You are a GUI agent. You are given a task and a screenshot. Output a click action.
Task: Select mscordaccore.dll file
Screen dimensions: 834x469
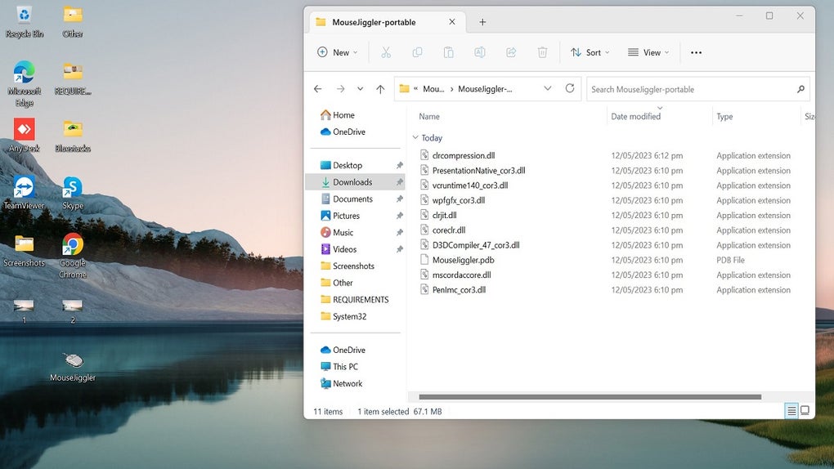[x=455, y=275]
